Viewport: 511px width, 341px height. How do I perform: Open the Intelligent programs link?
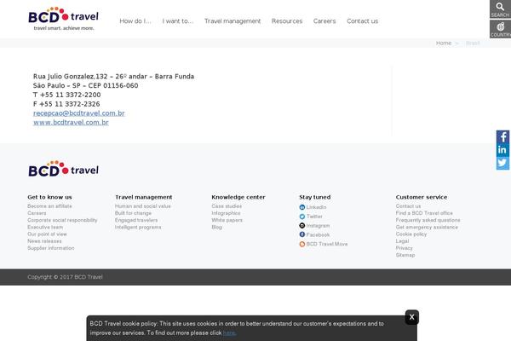pyautogui.click(x=138, y=227)
